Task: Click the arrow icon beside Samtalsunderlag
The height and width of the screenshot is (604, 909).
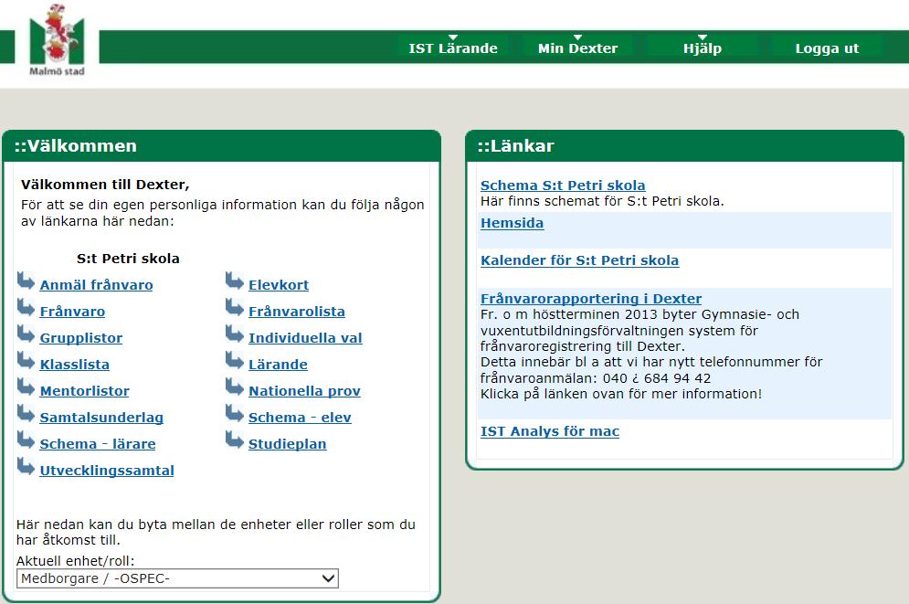Action: 26,414
